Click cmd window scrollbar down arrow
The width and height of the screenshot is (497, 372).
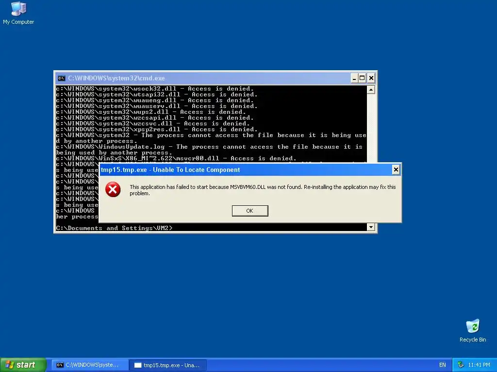click(371, 227)
